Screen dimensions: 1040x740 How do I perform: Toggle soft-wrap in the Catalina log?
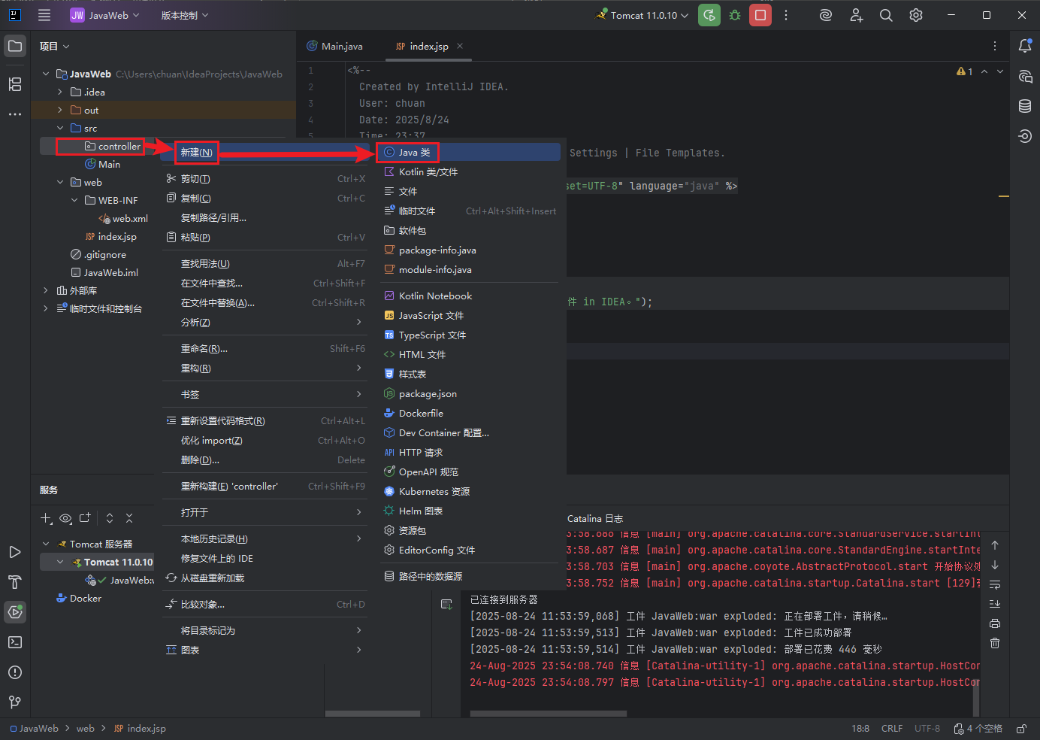(995, 584)
